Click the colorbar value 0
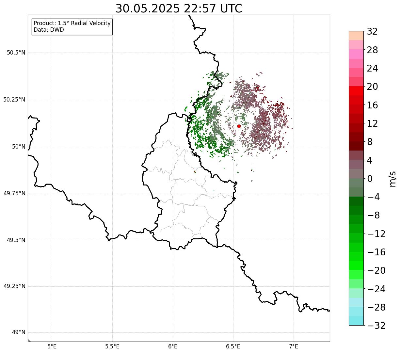This screenshot has width=400, height=353. [370, 179]
